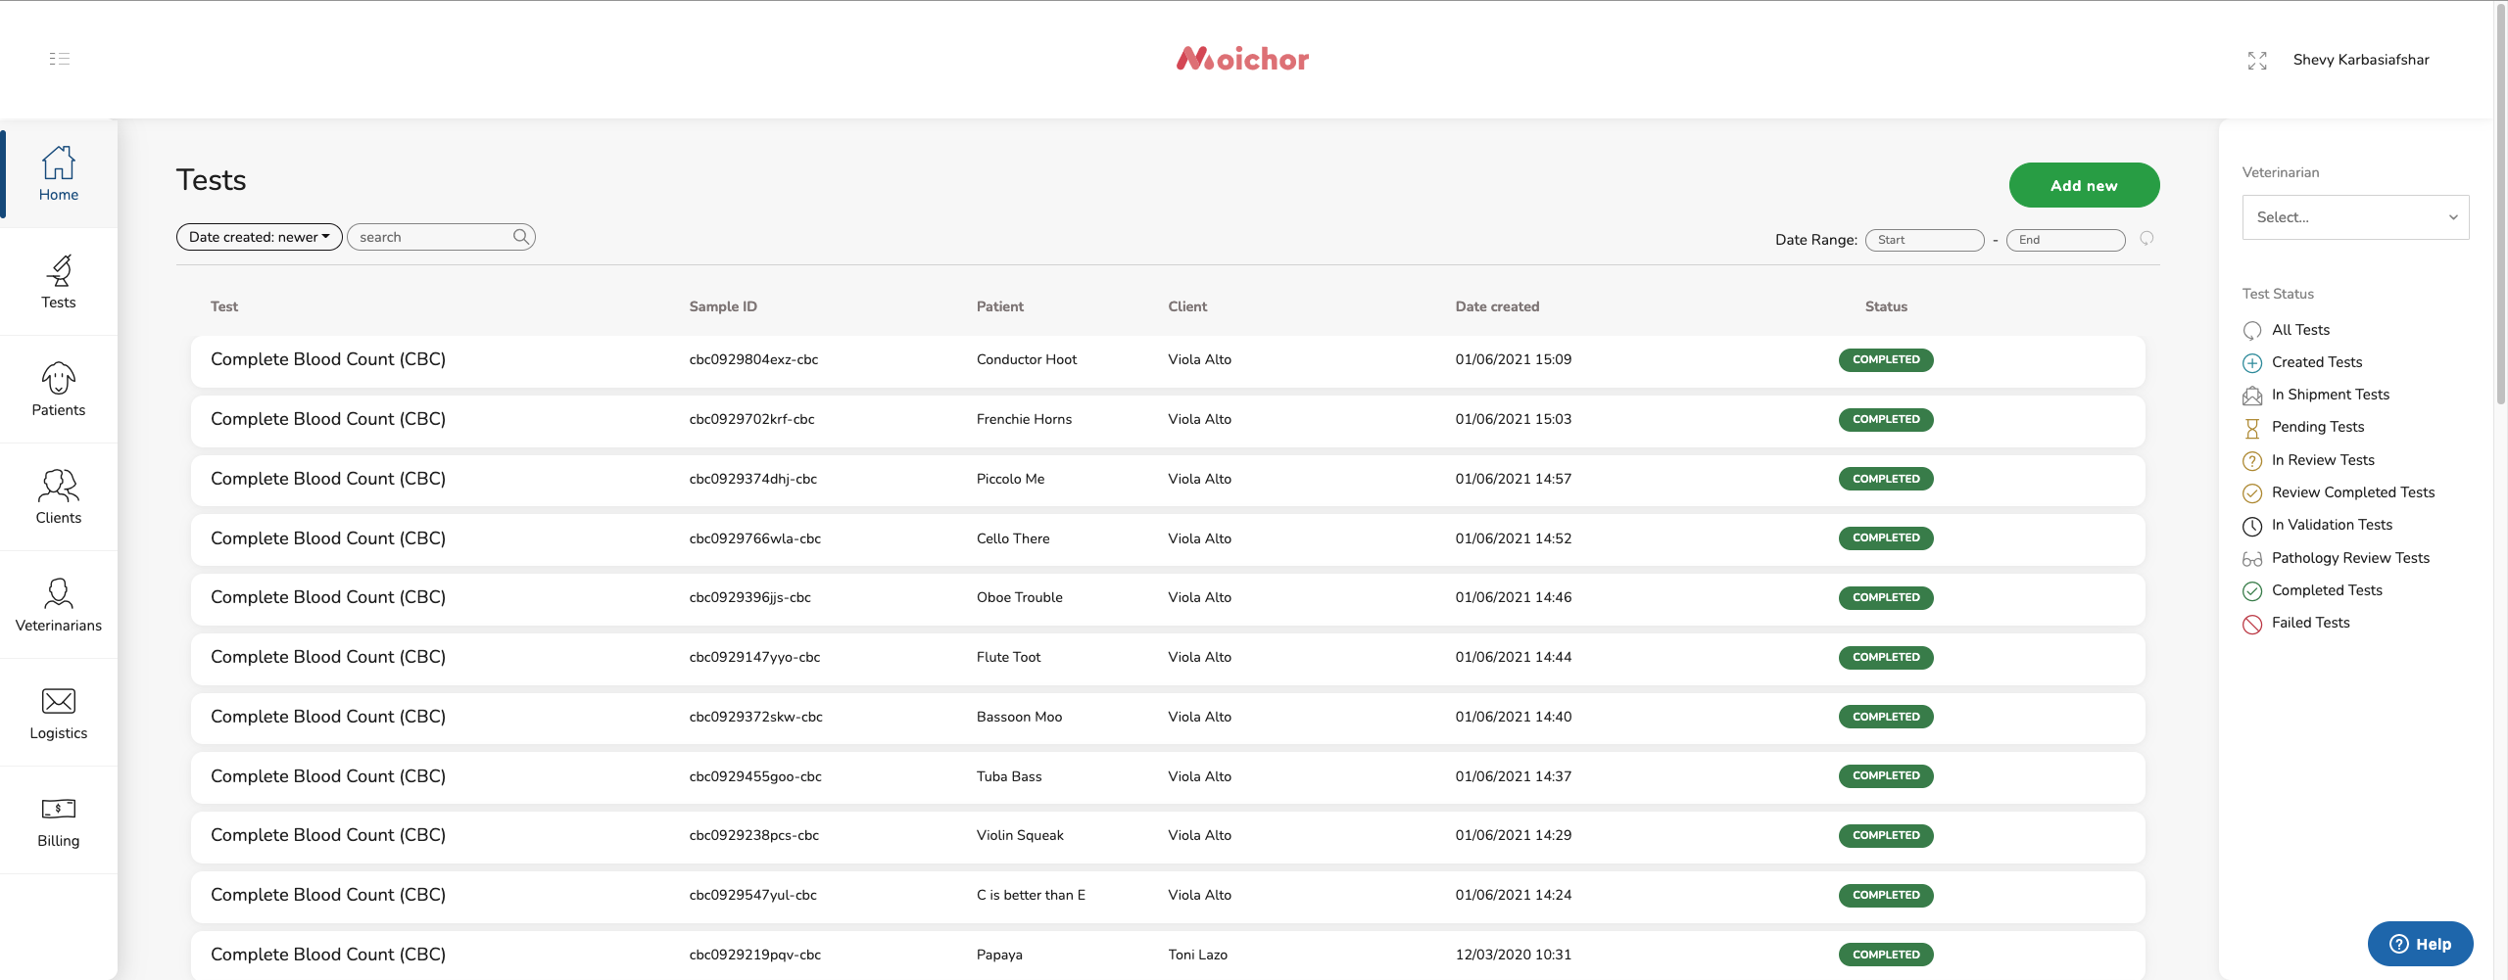This screenshot has width=2508, height=980.
Task: Click the Failed Tests red ban icon
Action: (2252, 624)
